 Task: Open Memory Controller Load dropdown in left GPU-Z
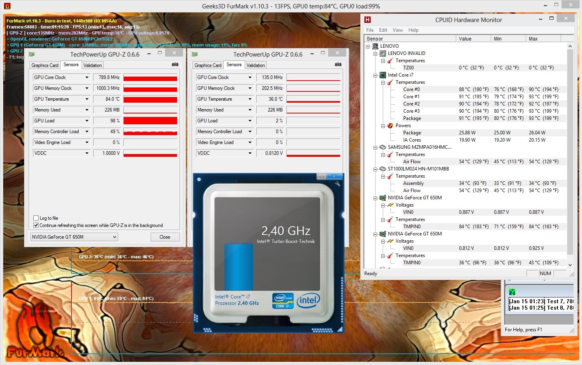[87, 132]
